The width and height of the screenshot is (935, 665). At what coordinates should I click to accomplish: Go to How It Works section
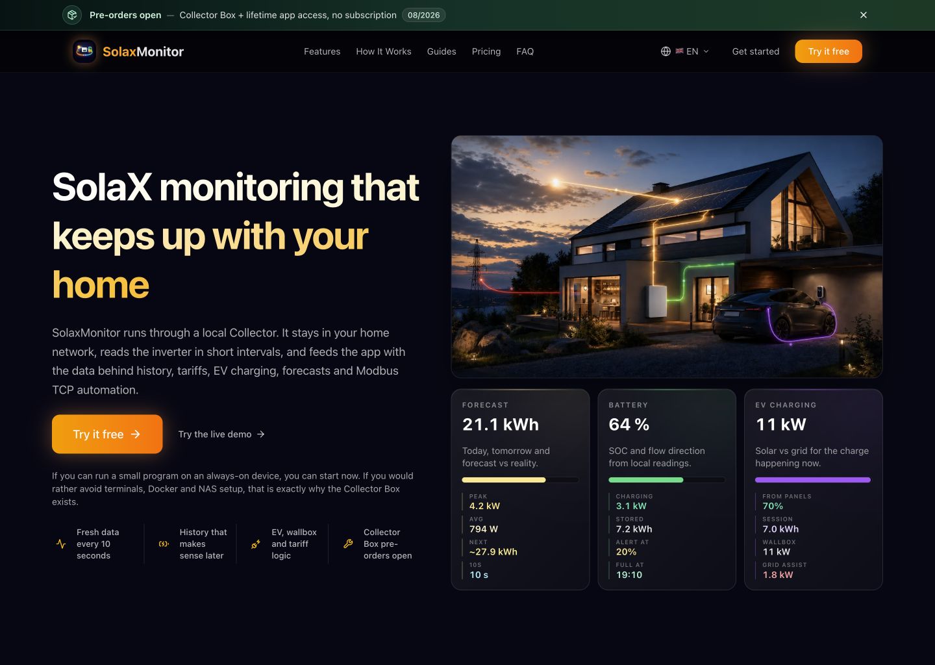pyautogui.click(x=384, y=51)
